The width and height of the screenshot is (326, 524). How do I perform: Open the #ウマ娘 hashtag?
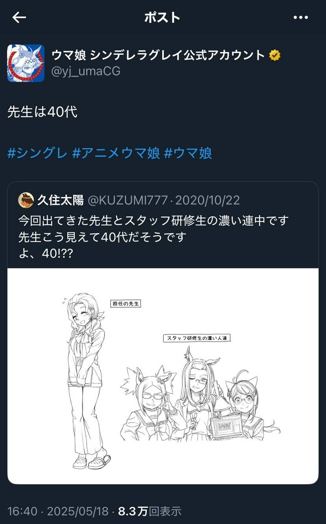188,153
